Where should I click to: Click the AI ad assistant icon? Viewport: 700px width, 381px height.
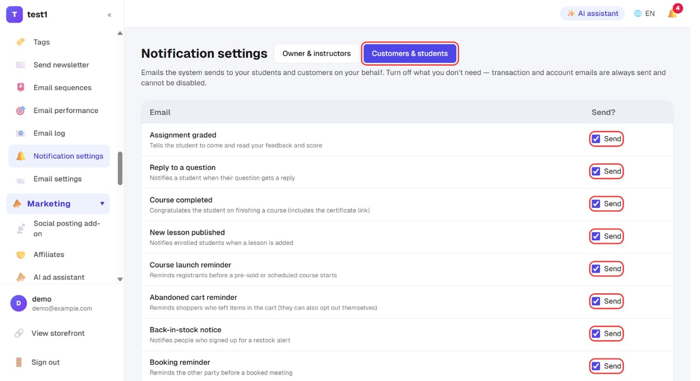[21, 277]
